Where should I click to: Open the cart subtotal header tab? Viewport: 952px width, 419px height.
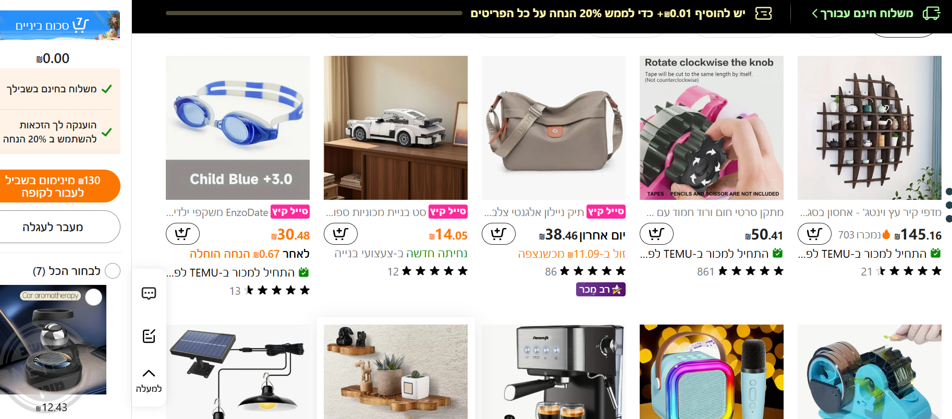coord(59,25)
